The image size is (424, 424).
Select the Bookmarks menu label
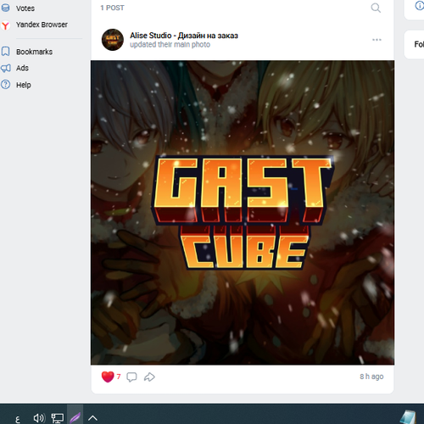[x=34, y=52]
